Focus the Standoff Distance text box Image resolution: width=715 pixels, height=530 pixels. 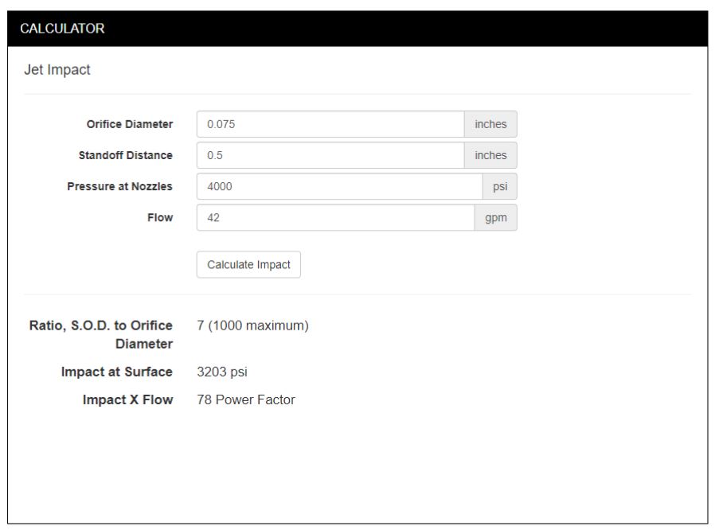click(x=330, y=155)
